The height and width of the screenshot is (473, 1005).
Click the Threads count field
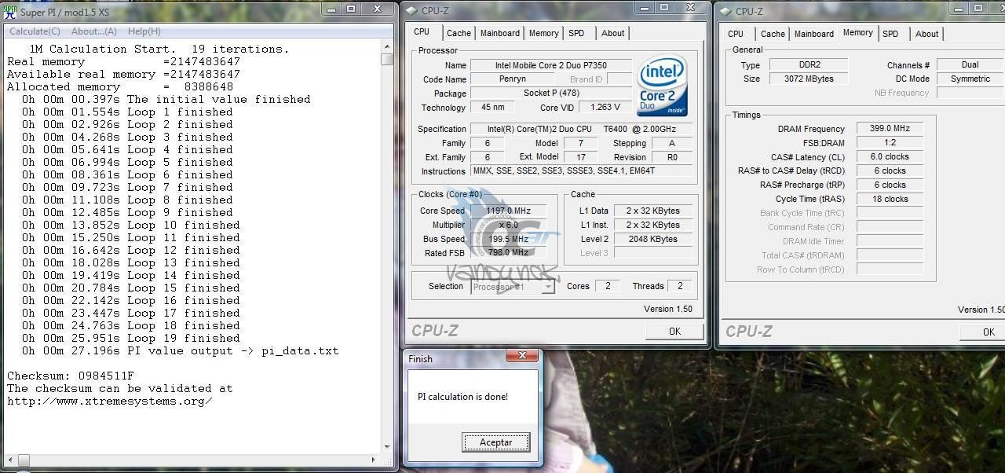tap(680, 287)
